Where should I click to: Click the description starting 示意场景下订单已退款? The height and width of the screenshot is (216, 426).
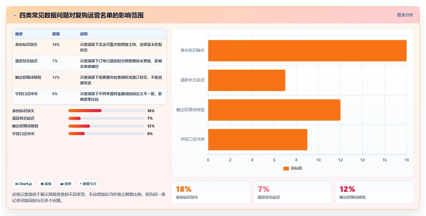pyautogui.click(x=121, y=64)
